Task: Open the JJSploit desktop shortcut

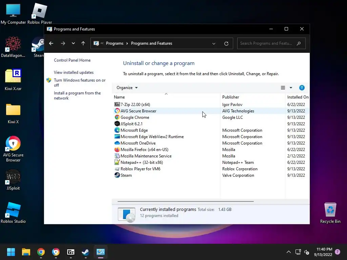Action: point(13,179)
